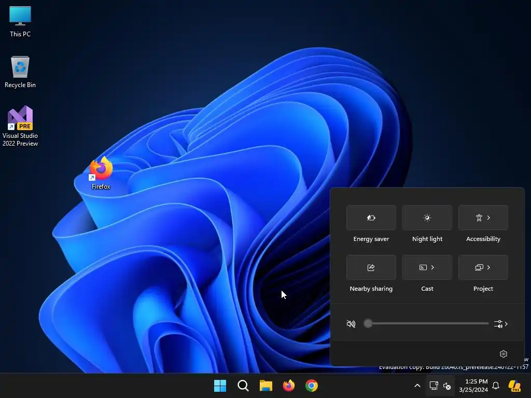Open File Explorer from taskbar
The width and height of the screenshot is (531, 398).
point(266,386)
